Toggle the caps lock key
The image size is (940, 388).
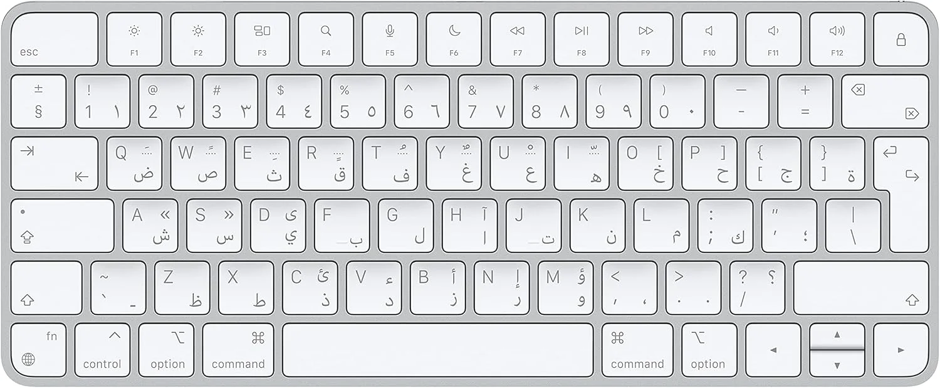coord(63,226)
